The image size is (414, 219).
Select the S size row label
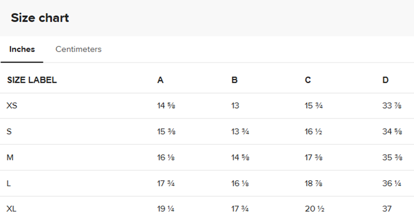pos(9,132)
